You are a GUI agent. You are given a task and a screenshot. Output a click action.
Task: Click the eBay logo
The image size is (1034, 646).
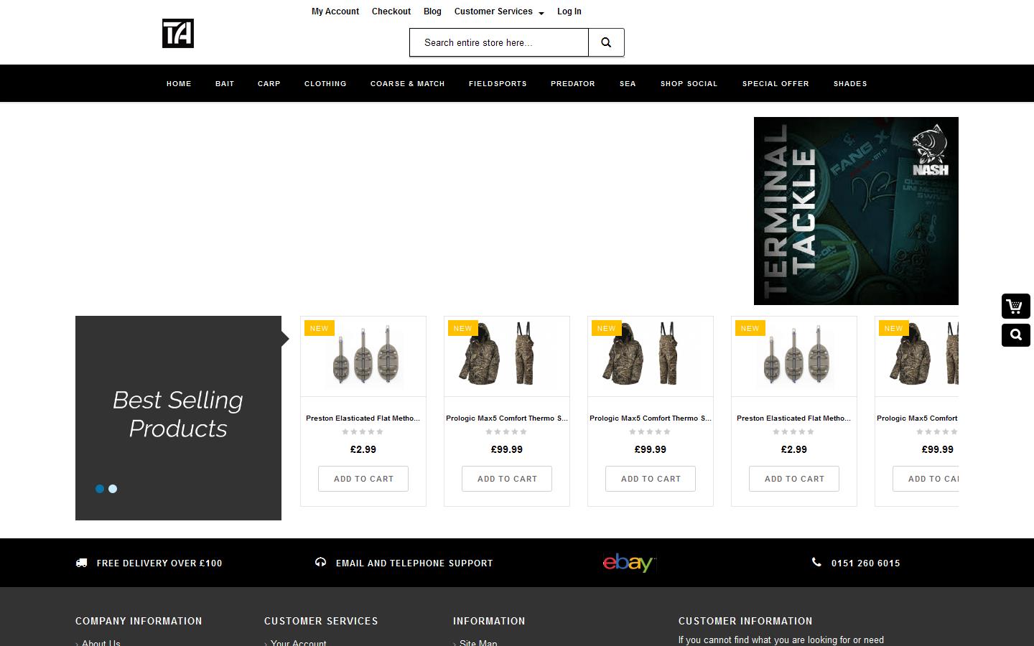click(629, 563)
